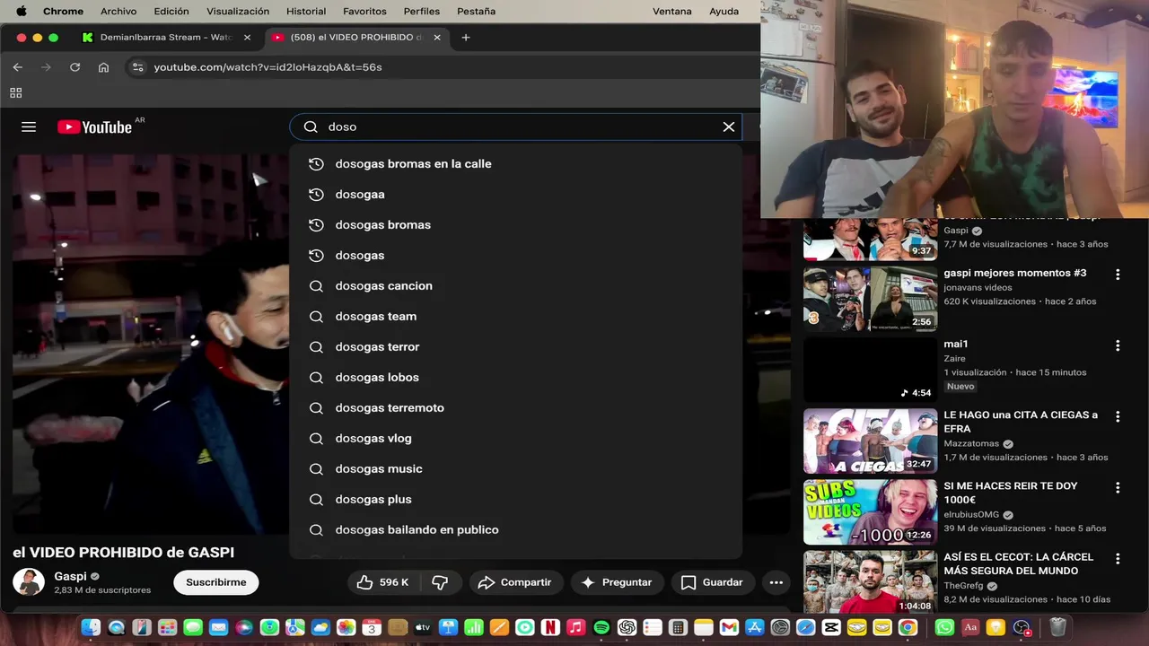Select suggestion 'dosogas team'
This screenshot has height=646, width=1149.
click(516, 316)
